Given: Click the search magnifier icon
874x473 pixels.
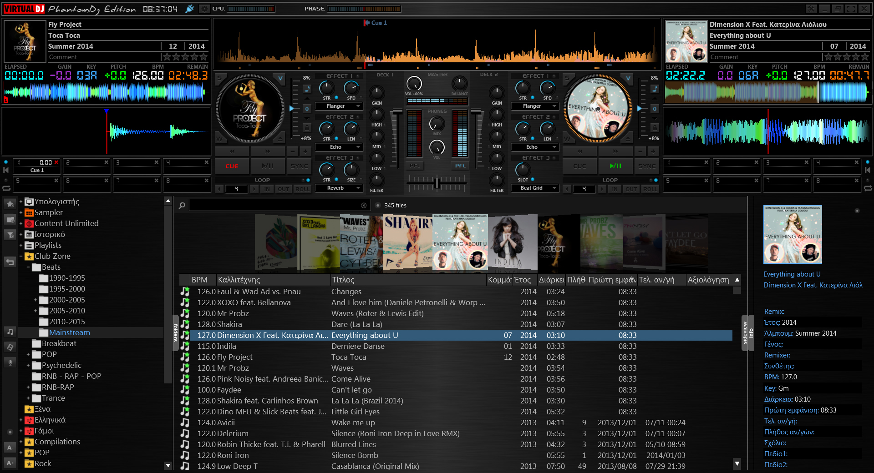Looking at the screenshot, I should click(182, 206).
